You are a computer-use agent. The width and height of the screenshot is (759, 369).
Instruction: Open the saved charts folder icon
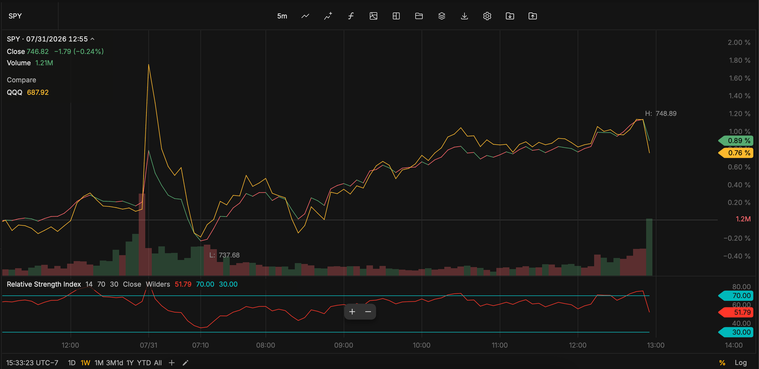click(x=419, y=16)
